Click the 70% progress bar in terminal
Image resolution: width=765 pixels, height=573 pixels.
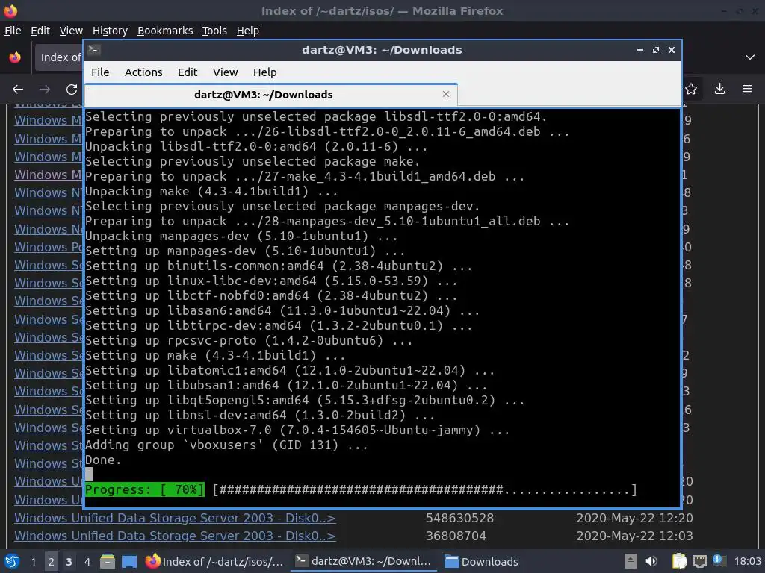[424, 489]
